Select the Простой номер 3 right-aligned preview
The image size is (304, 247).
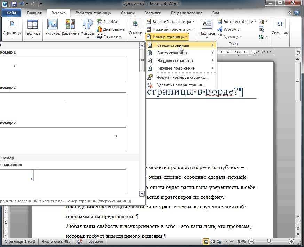[x=63, y=140]
